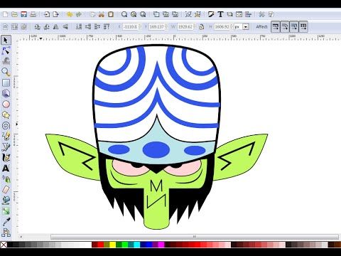The width and height of the screenshot is (341, 256).
Task: Print the document with printer icon
Action: click(33, 15)
